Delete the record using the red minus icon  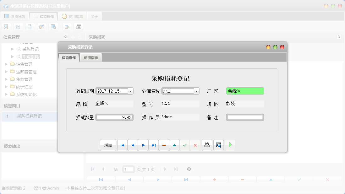(164, 145)
